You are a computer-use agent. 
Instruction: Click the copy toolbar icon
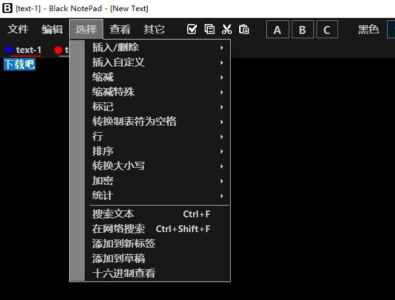pyautogui.click(x=209, y=29)
